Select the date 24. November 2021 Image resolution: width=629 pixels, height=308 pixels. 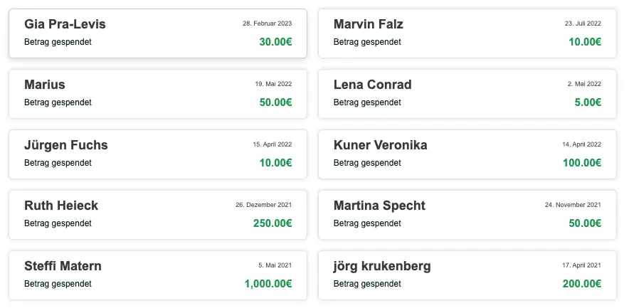tap(573, 205)
